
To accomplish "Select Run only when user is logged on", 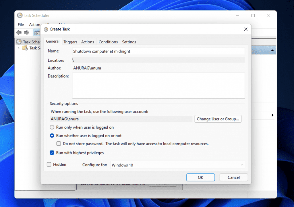I will 52,127.
